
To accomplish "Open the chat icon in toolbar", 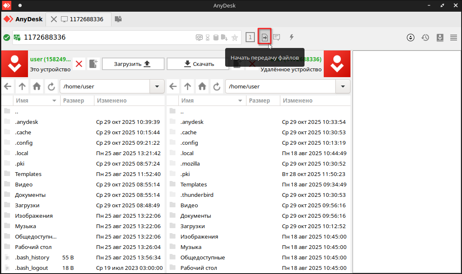I will tap(277, 38).
